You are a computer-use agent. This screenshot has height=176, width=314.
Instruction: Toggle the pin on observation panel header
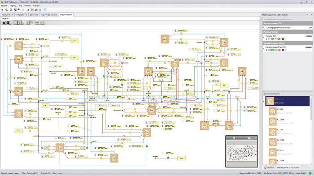click(308, 15)
